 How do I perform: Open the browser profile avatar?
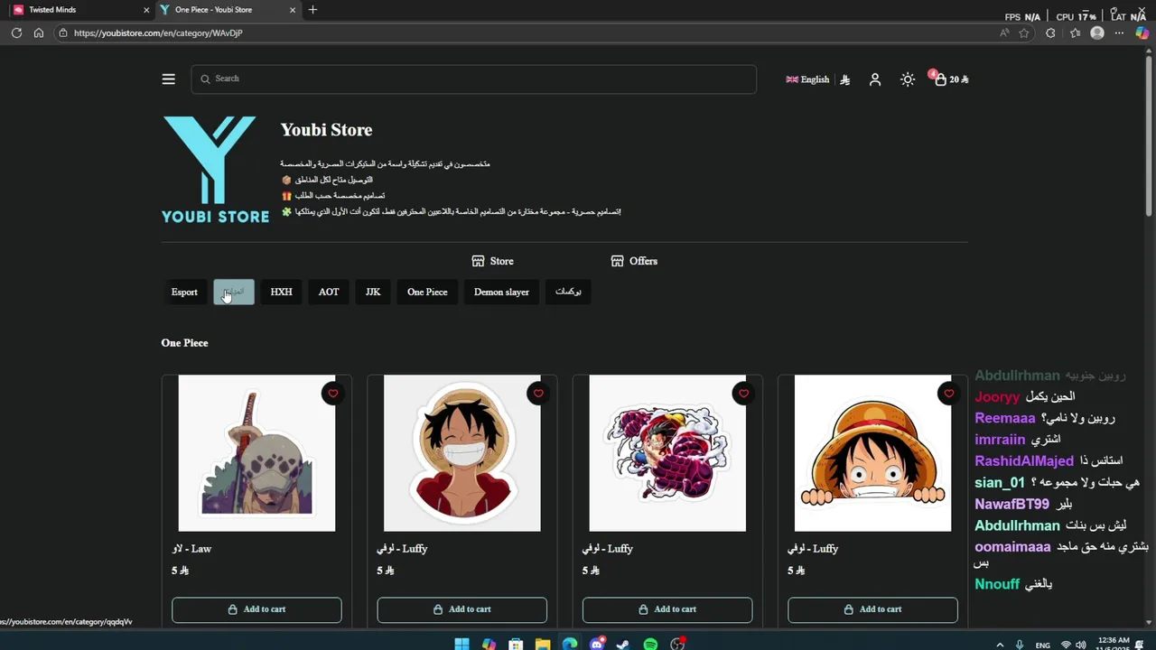[x=1097, y=33]
